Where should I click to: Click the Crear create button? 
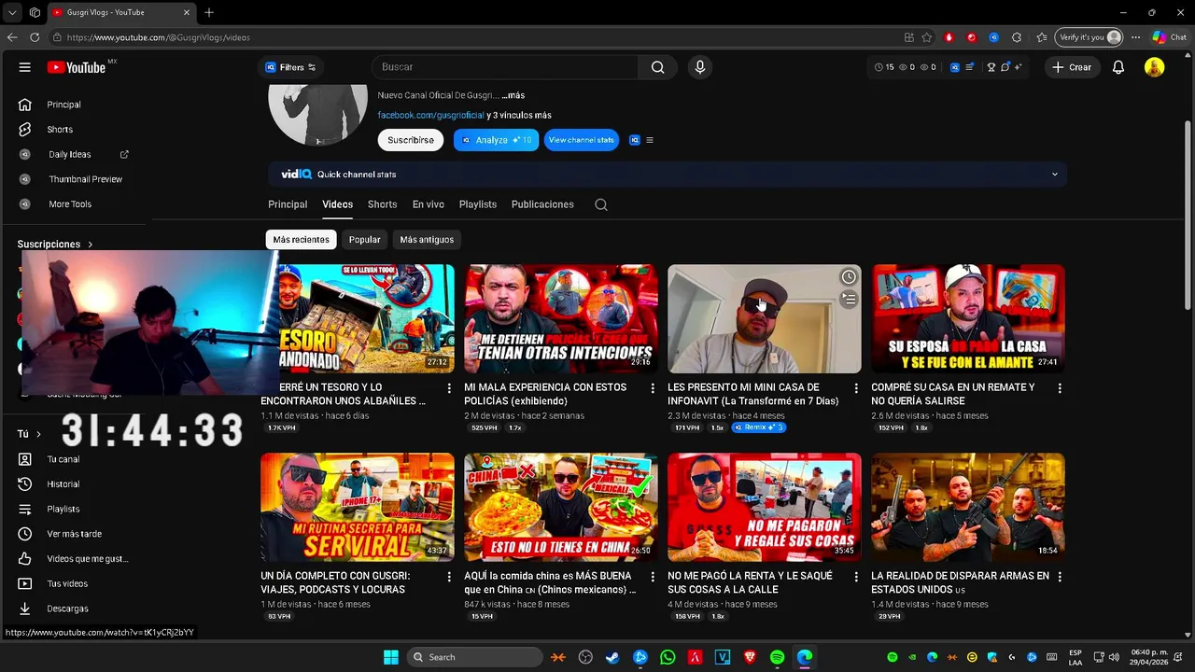click(x=1071, y=67)
